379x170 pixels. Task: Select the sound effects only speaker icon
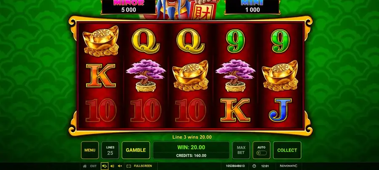click(x=112, y=166)
